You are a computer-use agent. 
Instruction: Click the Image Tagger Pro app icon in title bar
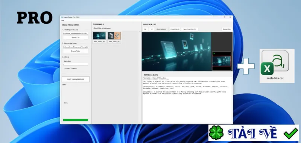point(62,17)
